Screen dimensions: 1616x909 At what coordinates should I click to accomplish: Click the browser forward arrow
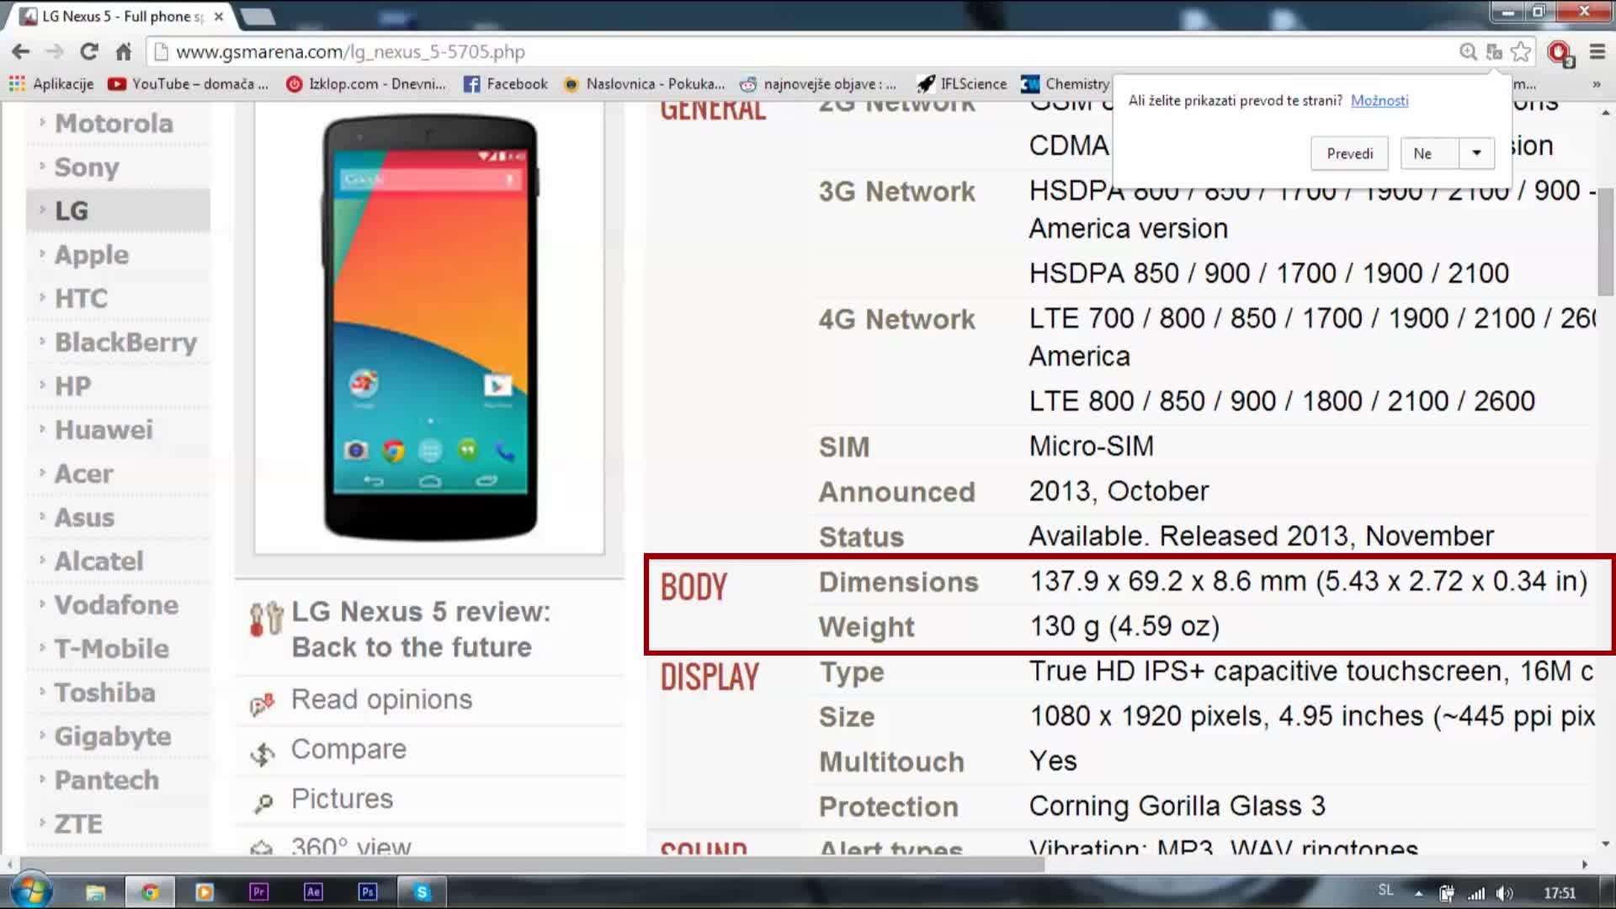tap(55, 52)
